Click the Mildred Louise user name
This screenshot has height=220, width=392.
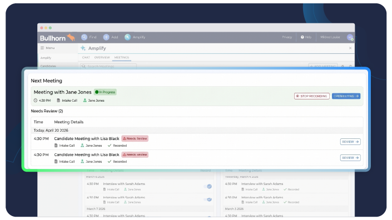(x=330, y=37)
